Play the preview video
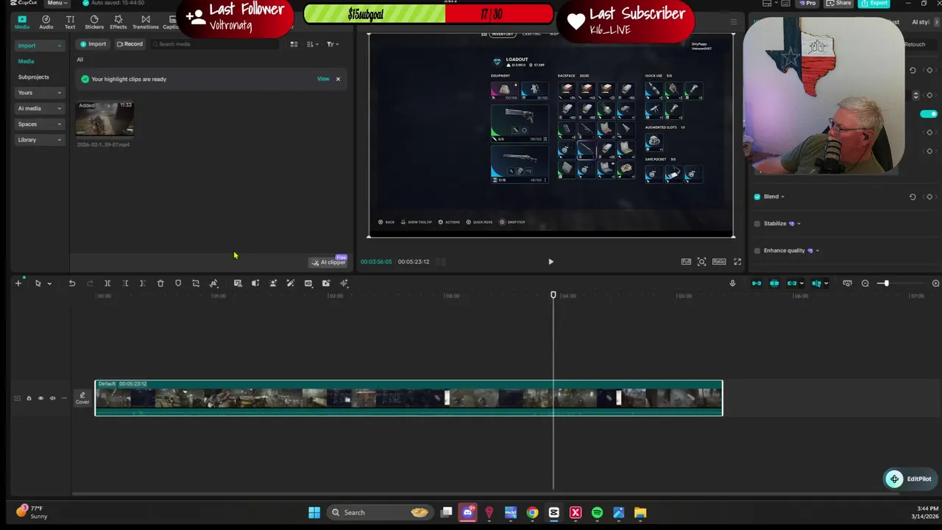 tap(550, 261)
